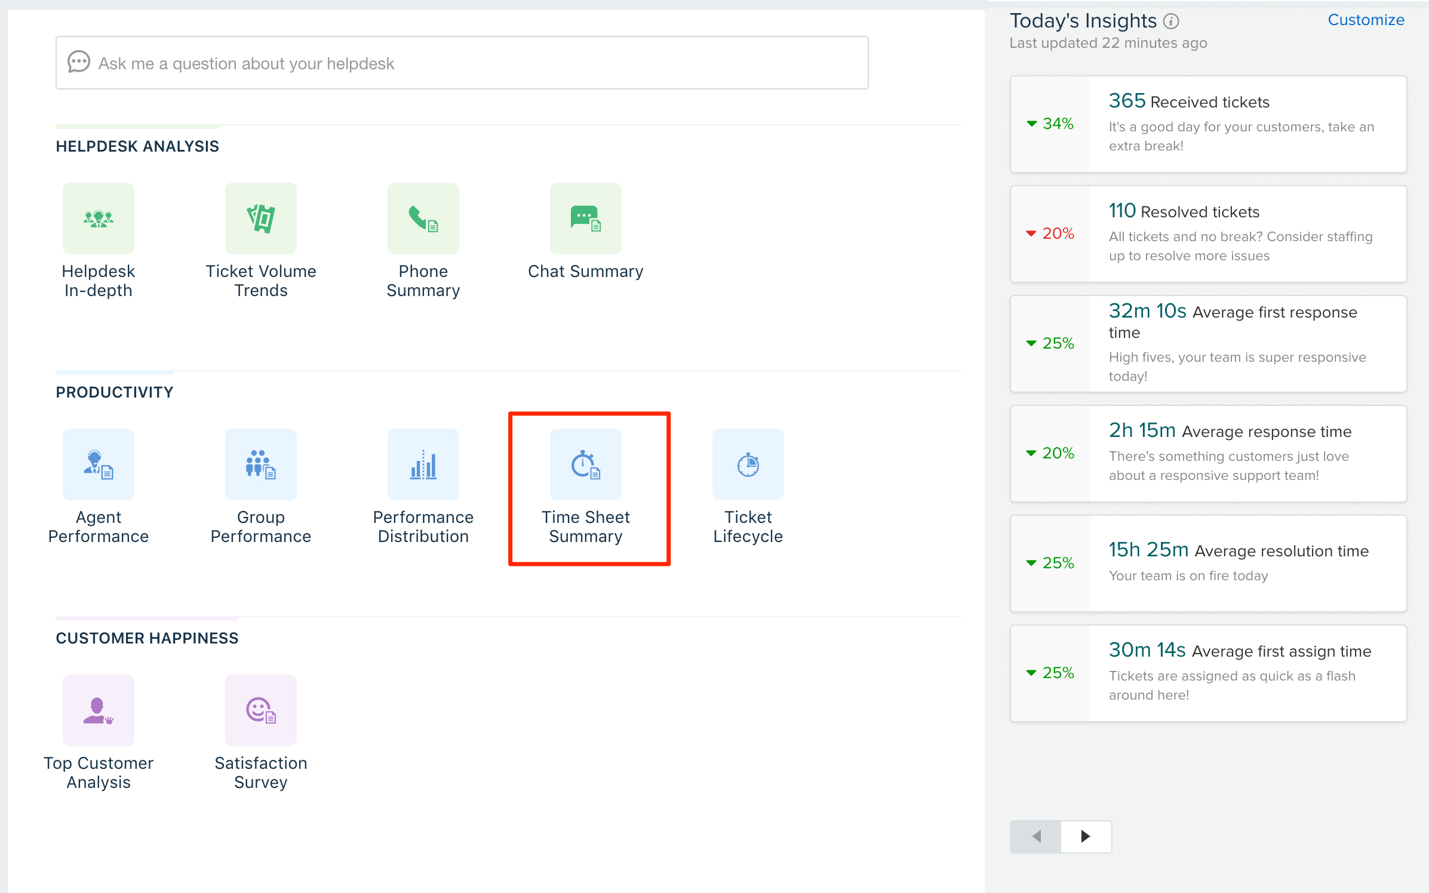The image size is (1429, 893).
Task: Open the Satisfaction Survey report
Action: [261, 710]
